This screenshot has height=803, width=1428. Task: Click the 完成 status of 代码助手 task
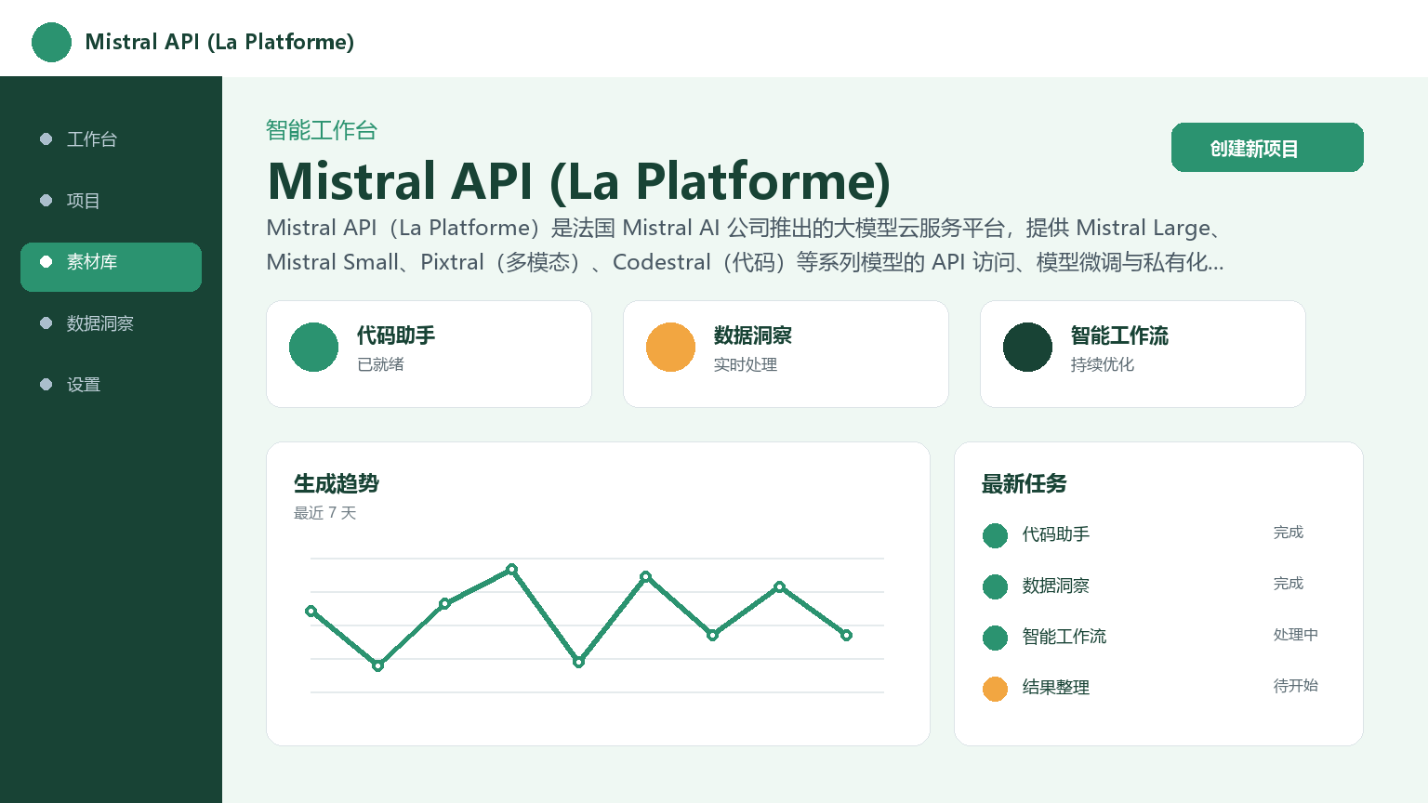(x=1289, y=533)
